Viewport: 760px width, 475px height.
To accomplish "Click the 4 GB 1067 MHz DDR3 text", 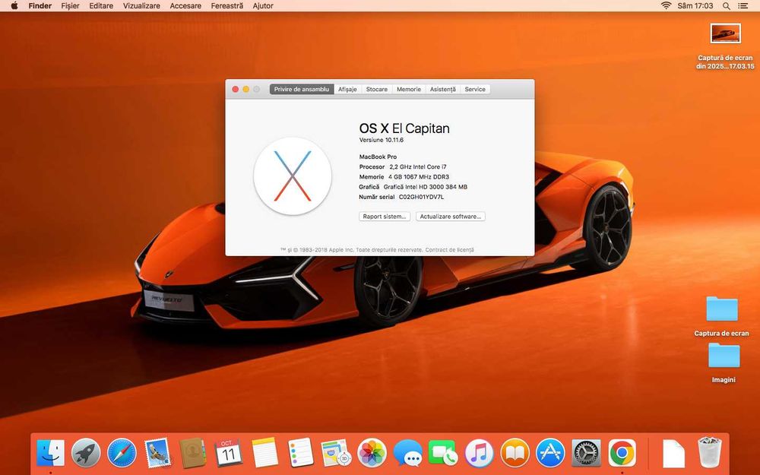I will (419, 177).
